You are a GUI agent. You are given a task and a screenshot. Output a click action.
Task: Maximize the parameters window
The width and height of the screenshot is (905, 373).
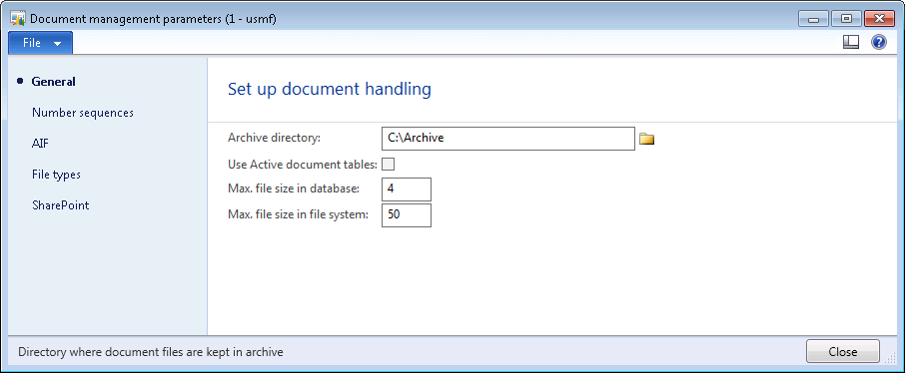[846, 19]
